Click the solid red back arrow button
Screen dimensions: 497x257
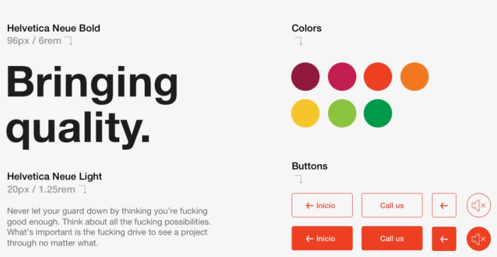tap(444, 239)
